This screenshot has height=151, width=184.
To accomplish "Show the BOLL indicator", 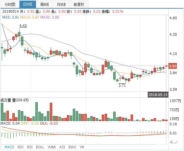I will 40,147.
